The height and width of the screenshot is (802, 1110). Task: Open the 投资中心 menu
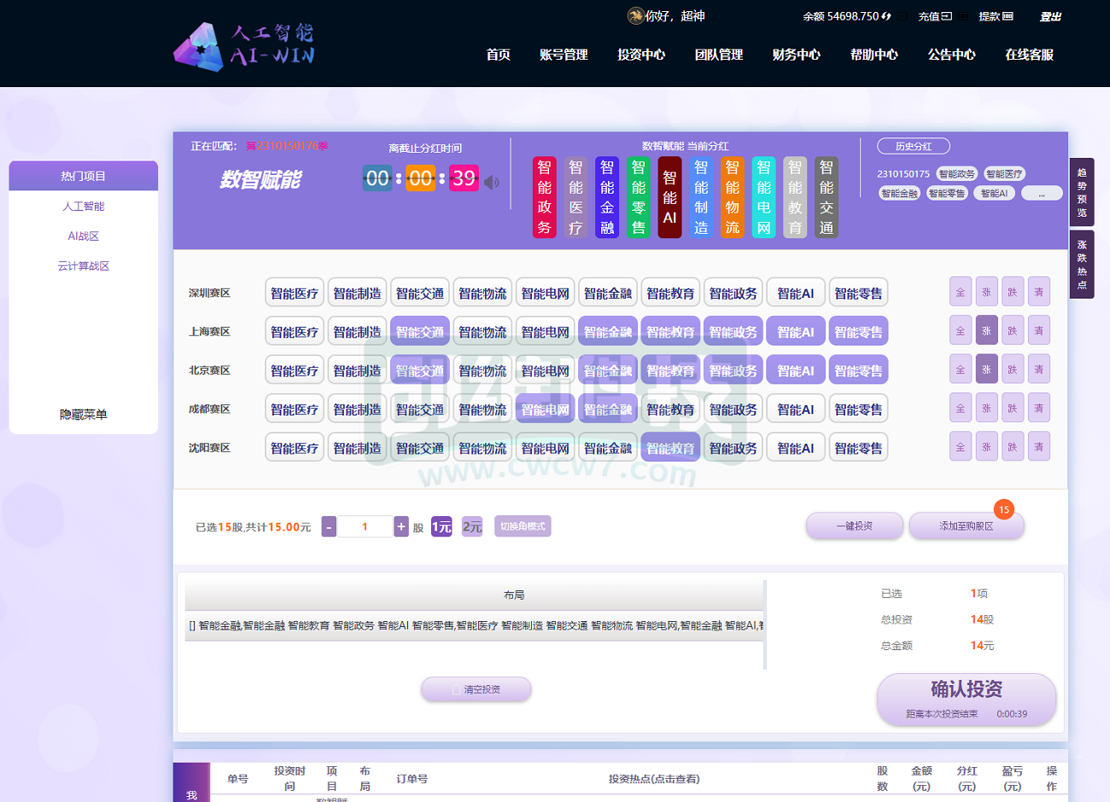pyautogui.click(x=641, y=55)
